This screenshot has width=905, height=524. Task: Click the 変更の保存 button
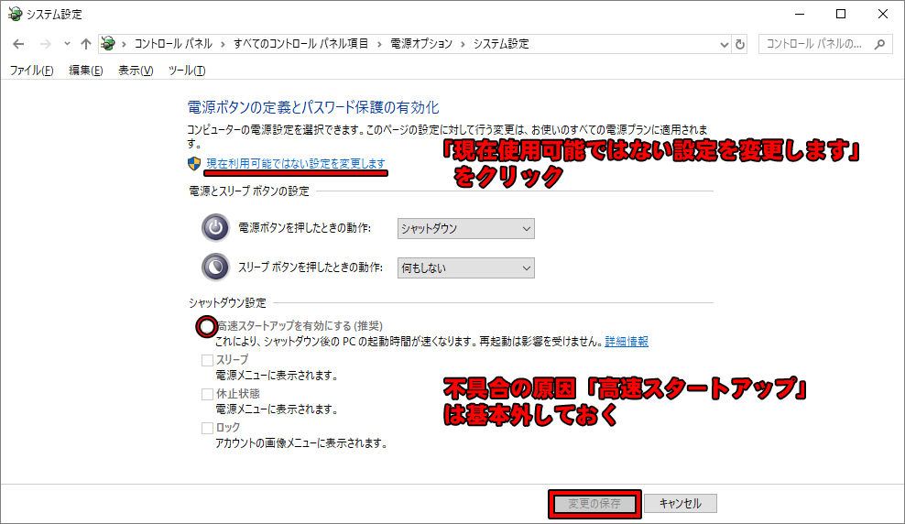(594, 504)
